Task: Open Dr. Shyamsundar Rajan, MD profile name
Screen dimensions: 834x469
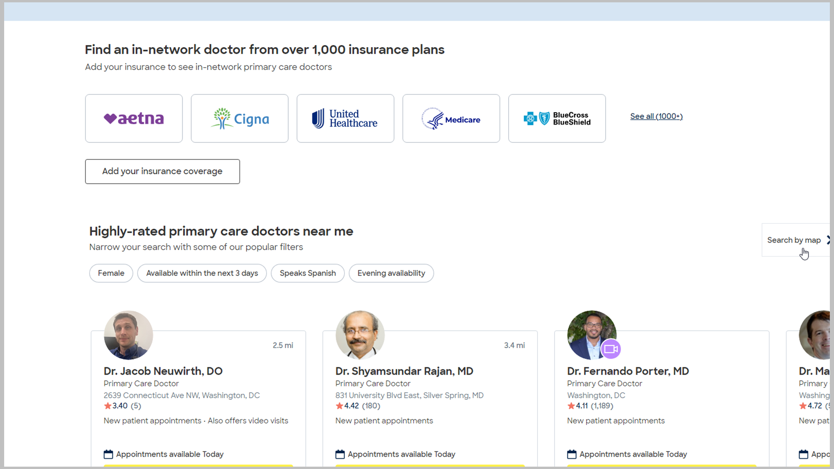Action: (x=404, y=371)
